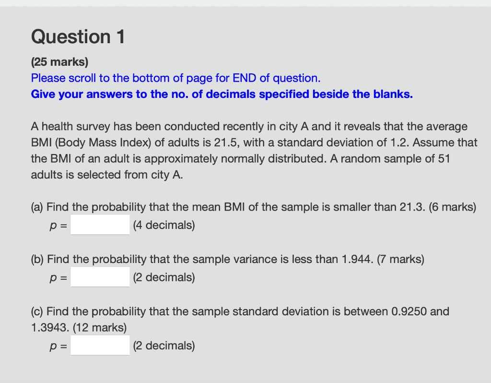Click the (2 decimals) hint beside part (c)
This screenshot has width=491, height=383.
coord(164,345)
